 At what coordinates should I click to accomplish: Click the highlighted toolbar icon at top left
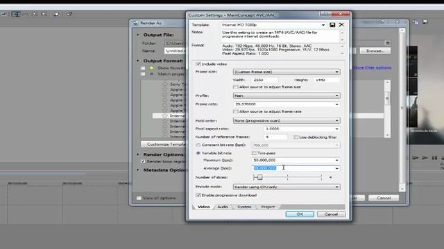tap(16, 14)
